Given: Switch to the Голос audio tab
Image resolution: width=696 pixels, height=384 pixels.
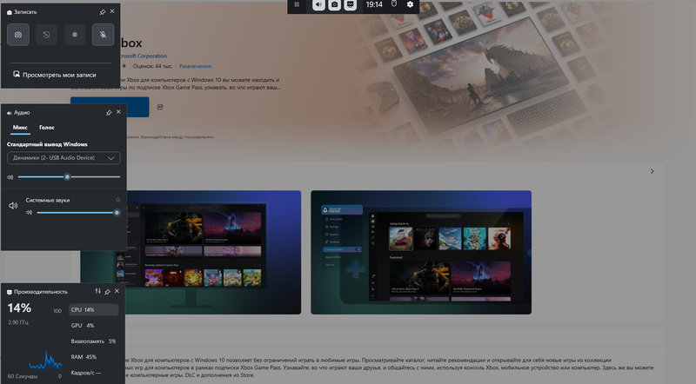Looking at the screenshot, I should (x=47, y=127).
